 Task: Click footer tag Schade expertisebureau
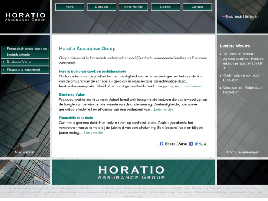point(133,192)
